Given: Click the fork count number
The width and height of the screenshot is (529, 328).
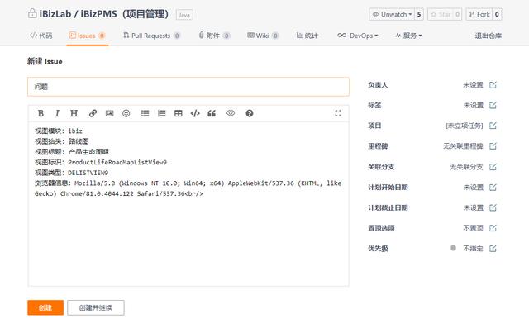Looking at the screenshot, I should (x=497, y=14).
